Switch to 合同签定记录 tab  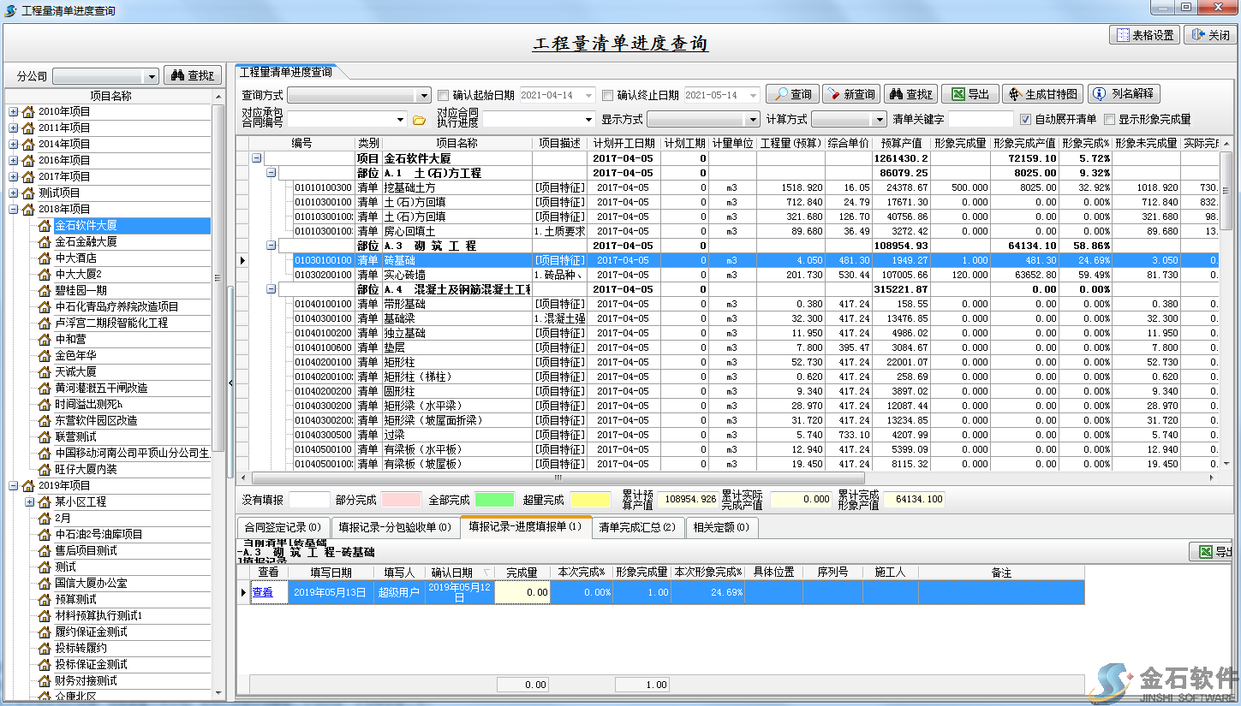(282, 527)
